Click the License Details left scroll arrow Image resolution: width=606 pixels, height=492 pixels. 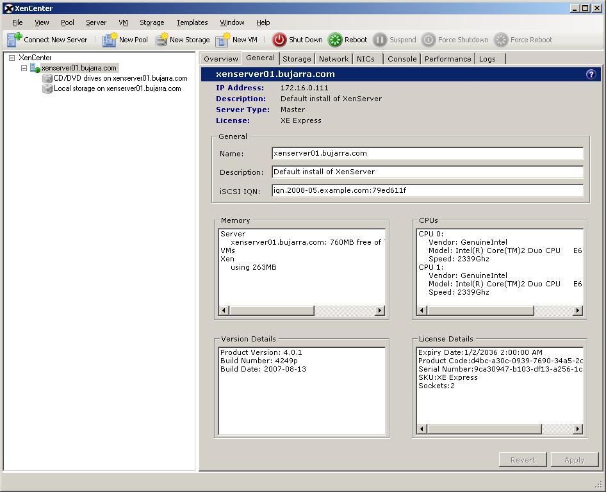[422, 429]
